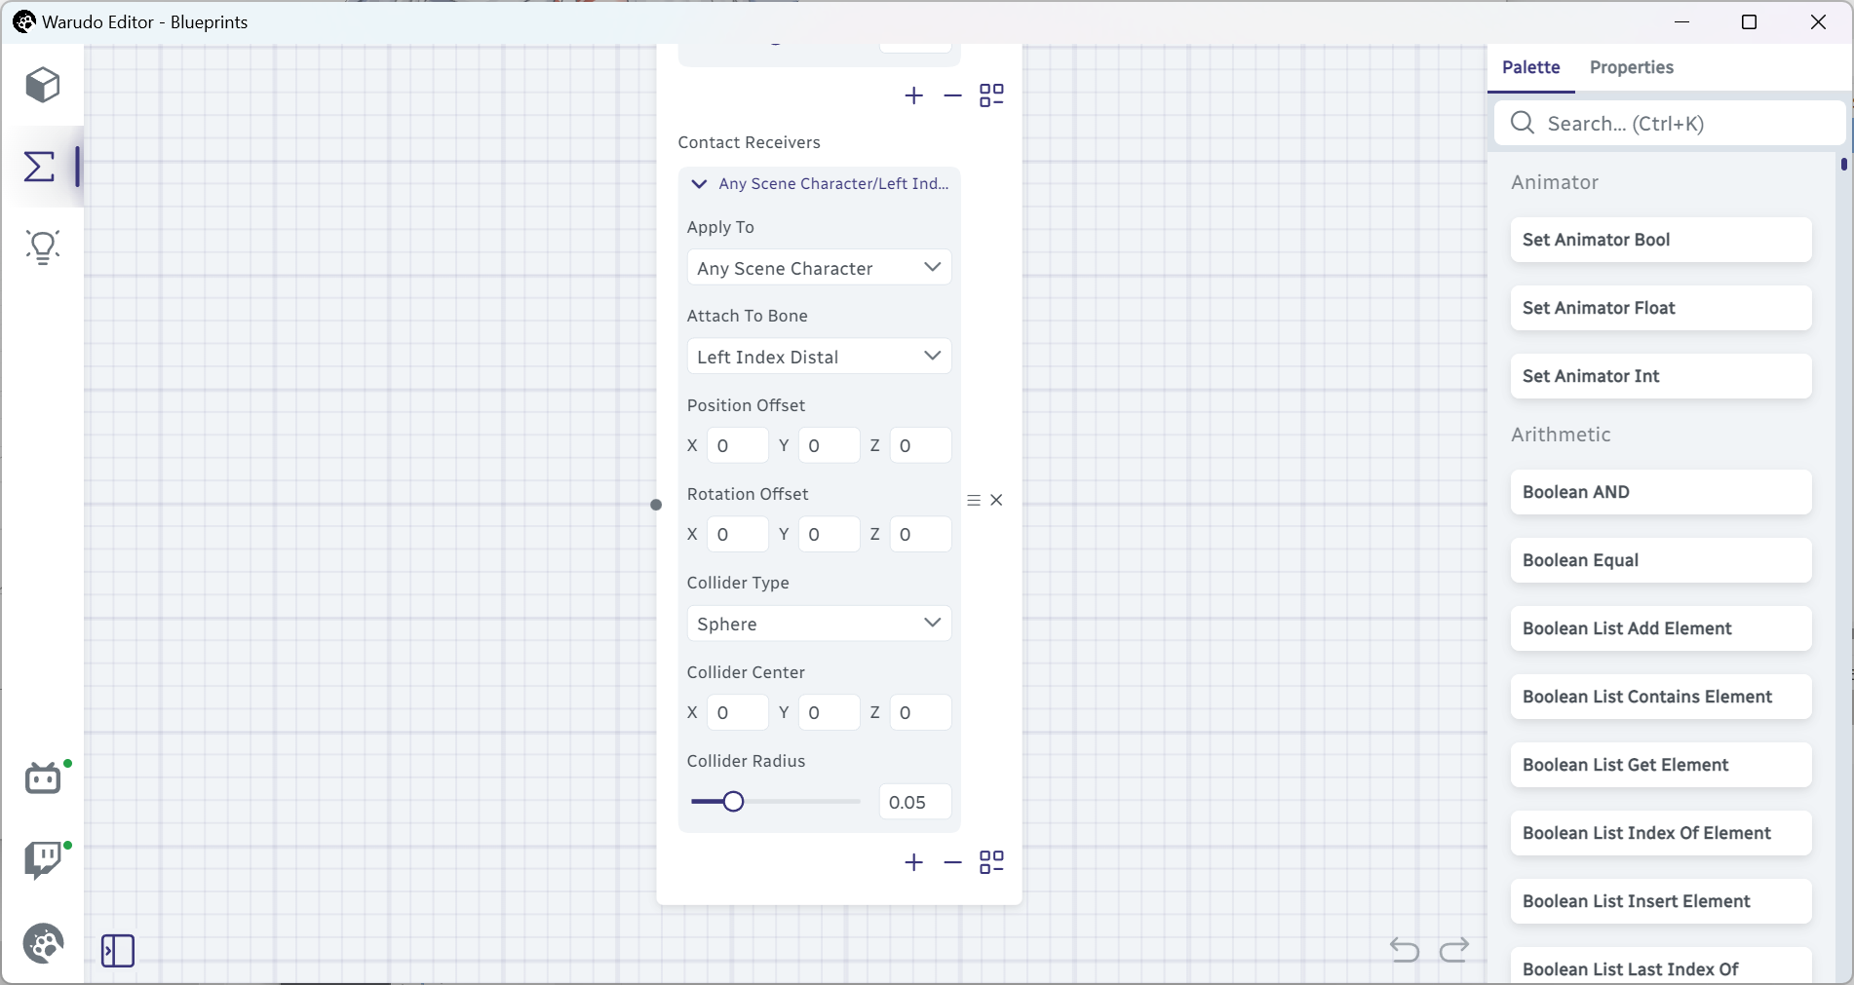Open the Blueprints sigma icon in sidebar
The image size is (1854, 985).
[39, 167]
